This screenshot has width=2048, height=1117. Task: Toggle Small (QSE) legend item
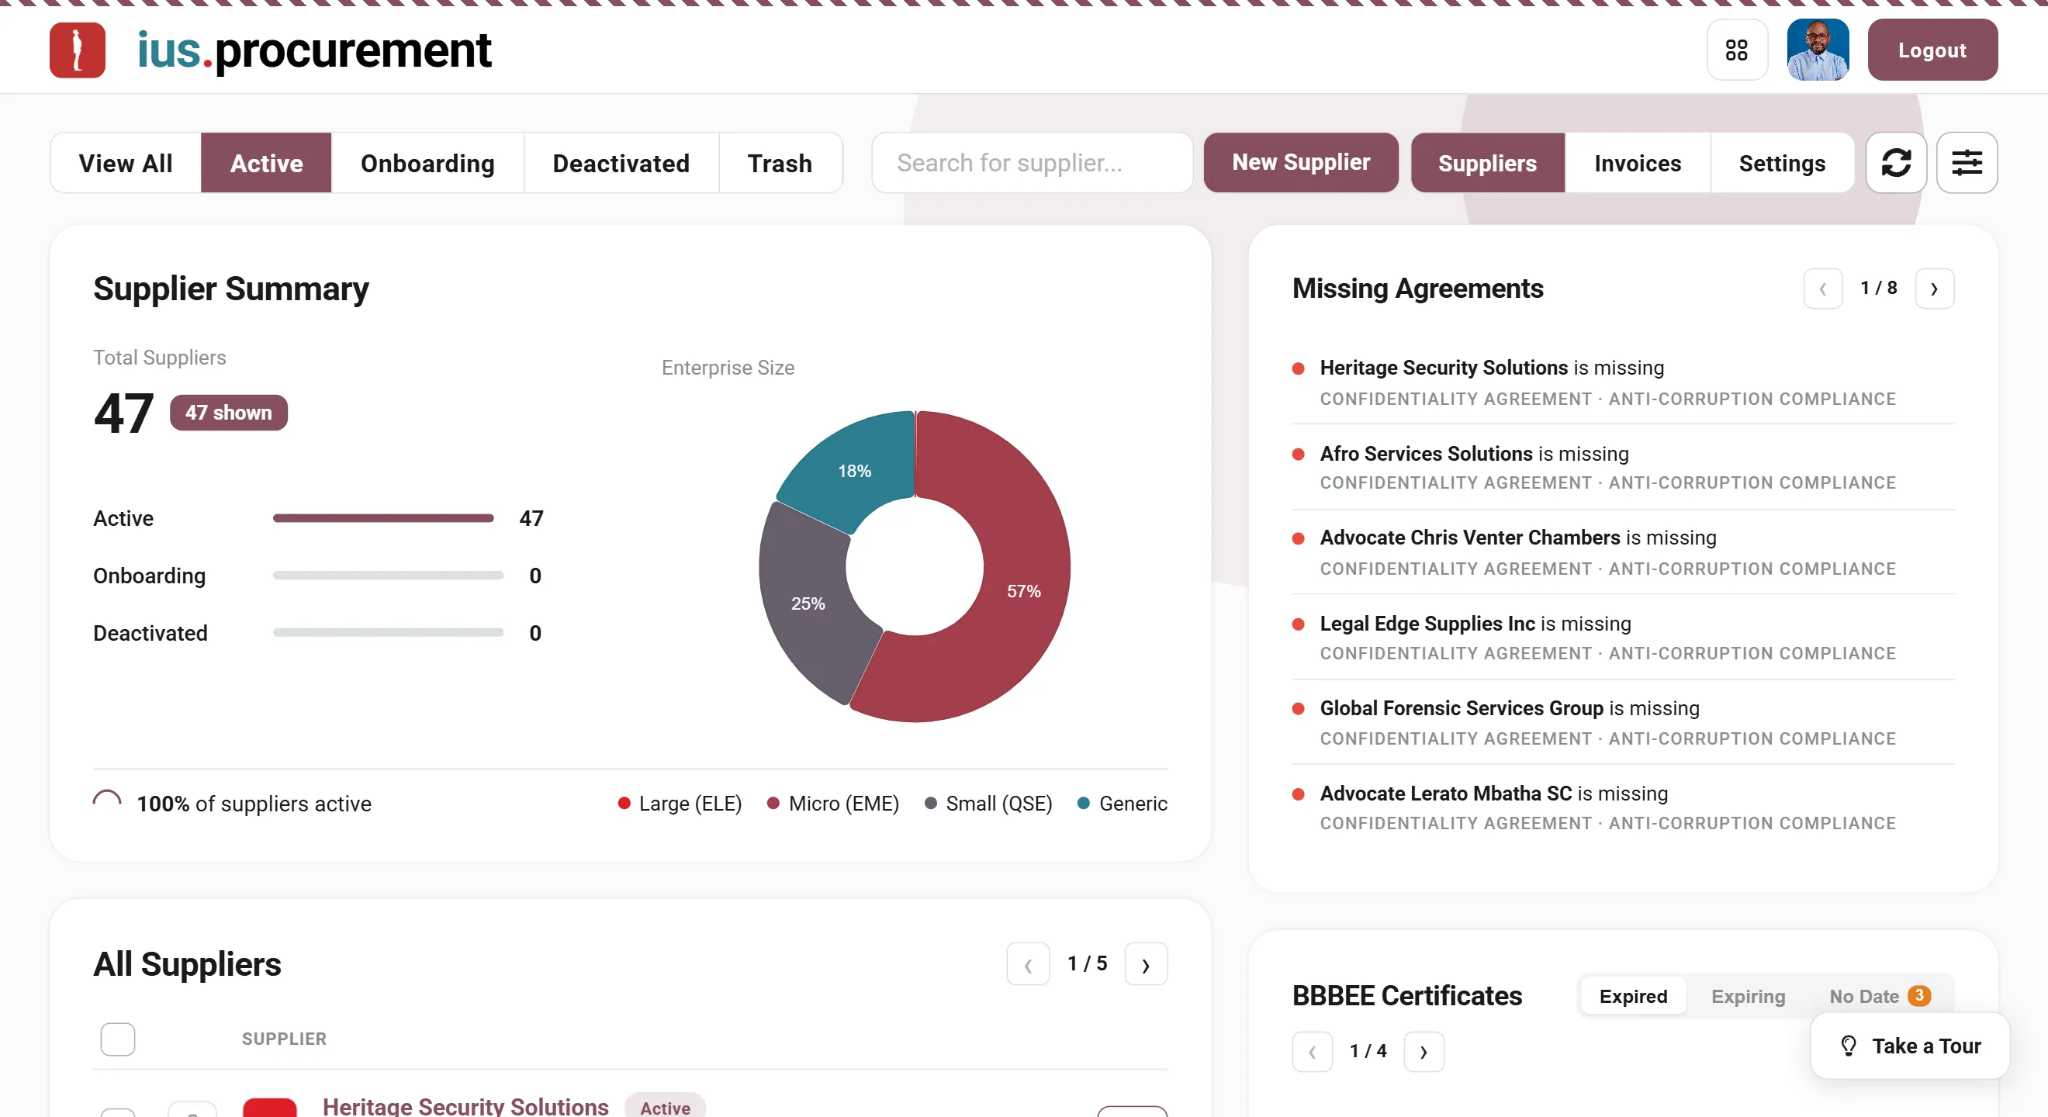[988, 804]
